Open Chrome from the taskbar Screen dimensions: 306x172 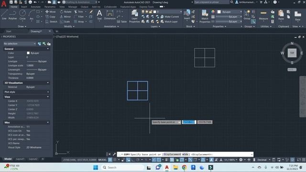pos(184,168)
